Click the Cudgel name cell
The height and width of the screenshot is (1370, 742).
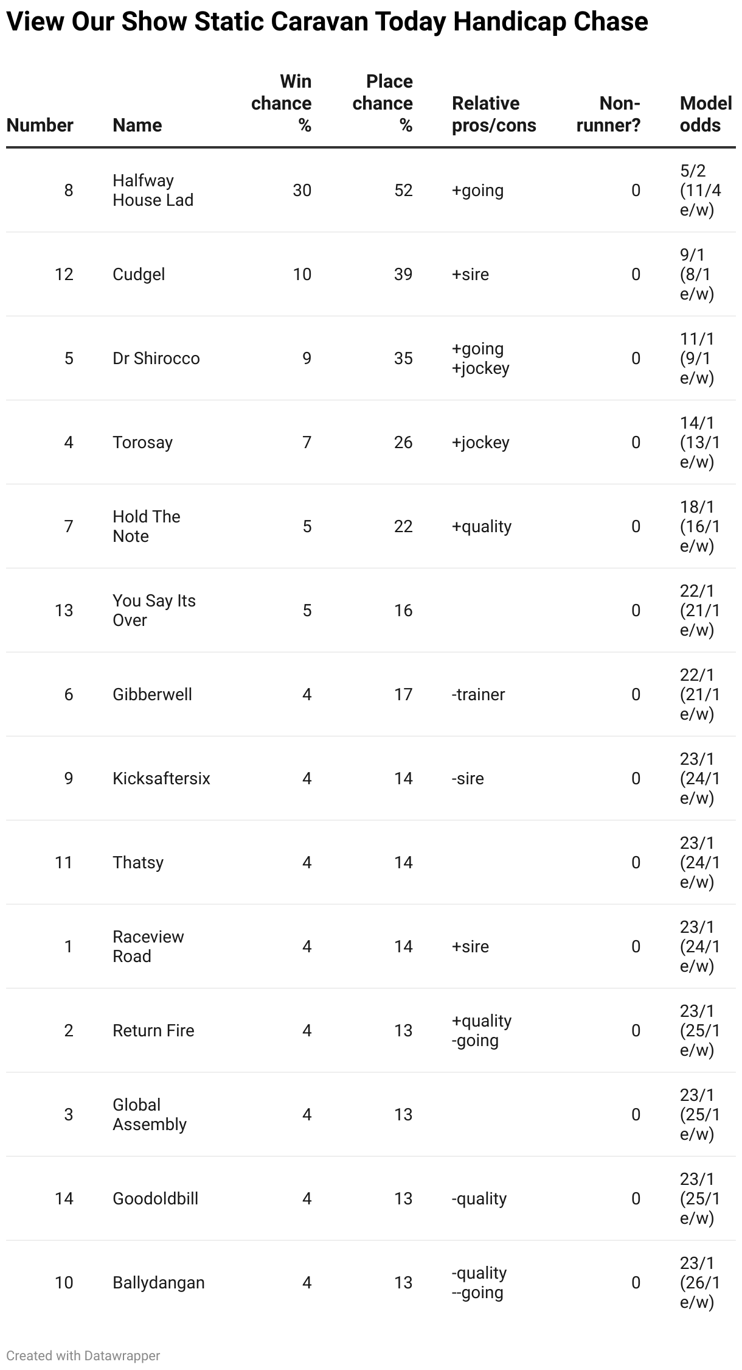[x=139, y=274]
